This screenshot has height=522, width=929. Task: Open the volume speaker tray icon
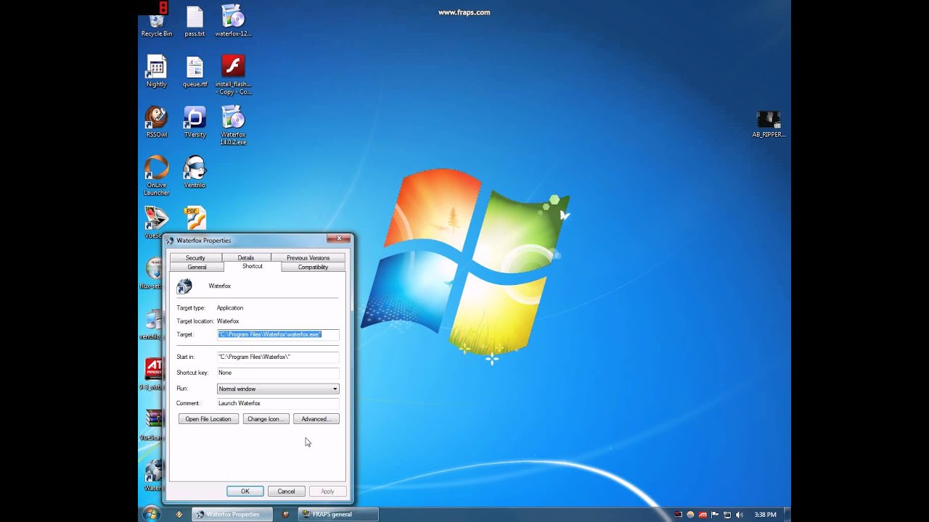pos(740,515)
